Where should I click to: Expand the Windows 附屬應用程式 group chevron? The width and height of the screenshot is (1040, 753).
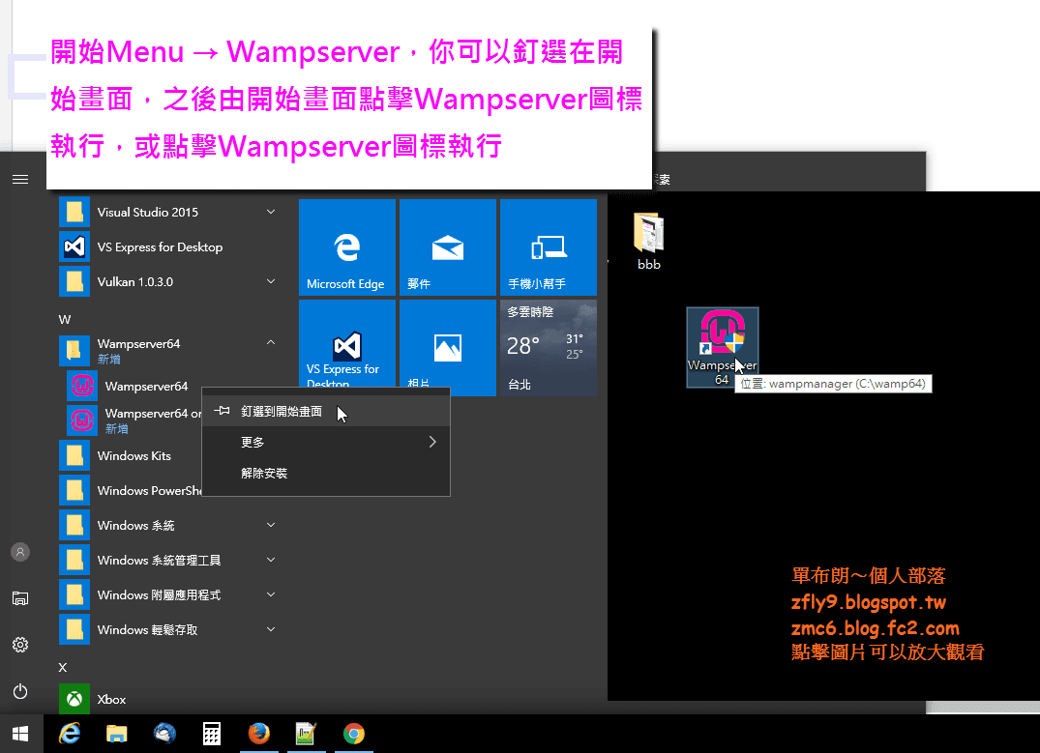pos(271,594)
